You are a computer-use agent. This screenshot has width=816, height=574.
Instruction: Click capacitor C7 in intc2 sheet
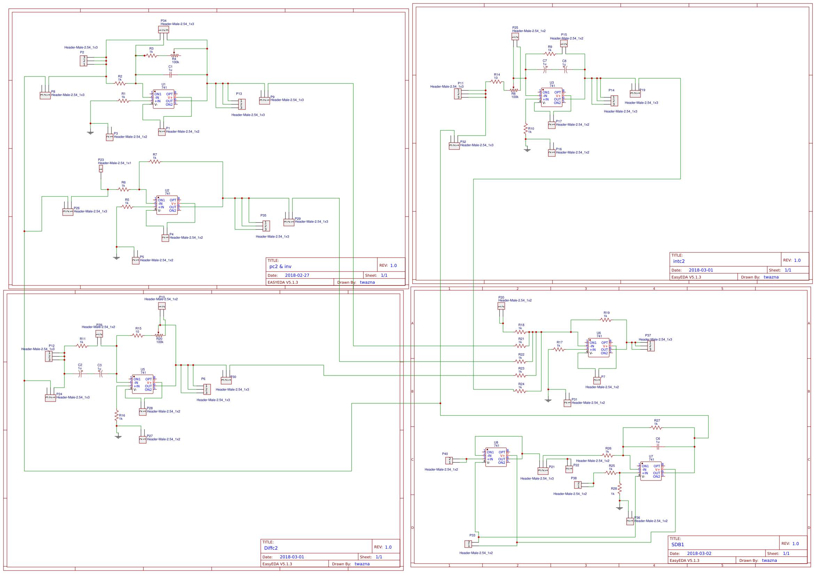click(545, 69)
